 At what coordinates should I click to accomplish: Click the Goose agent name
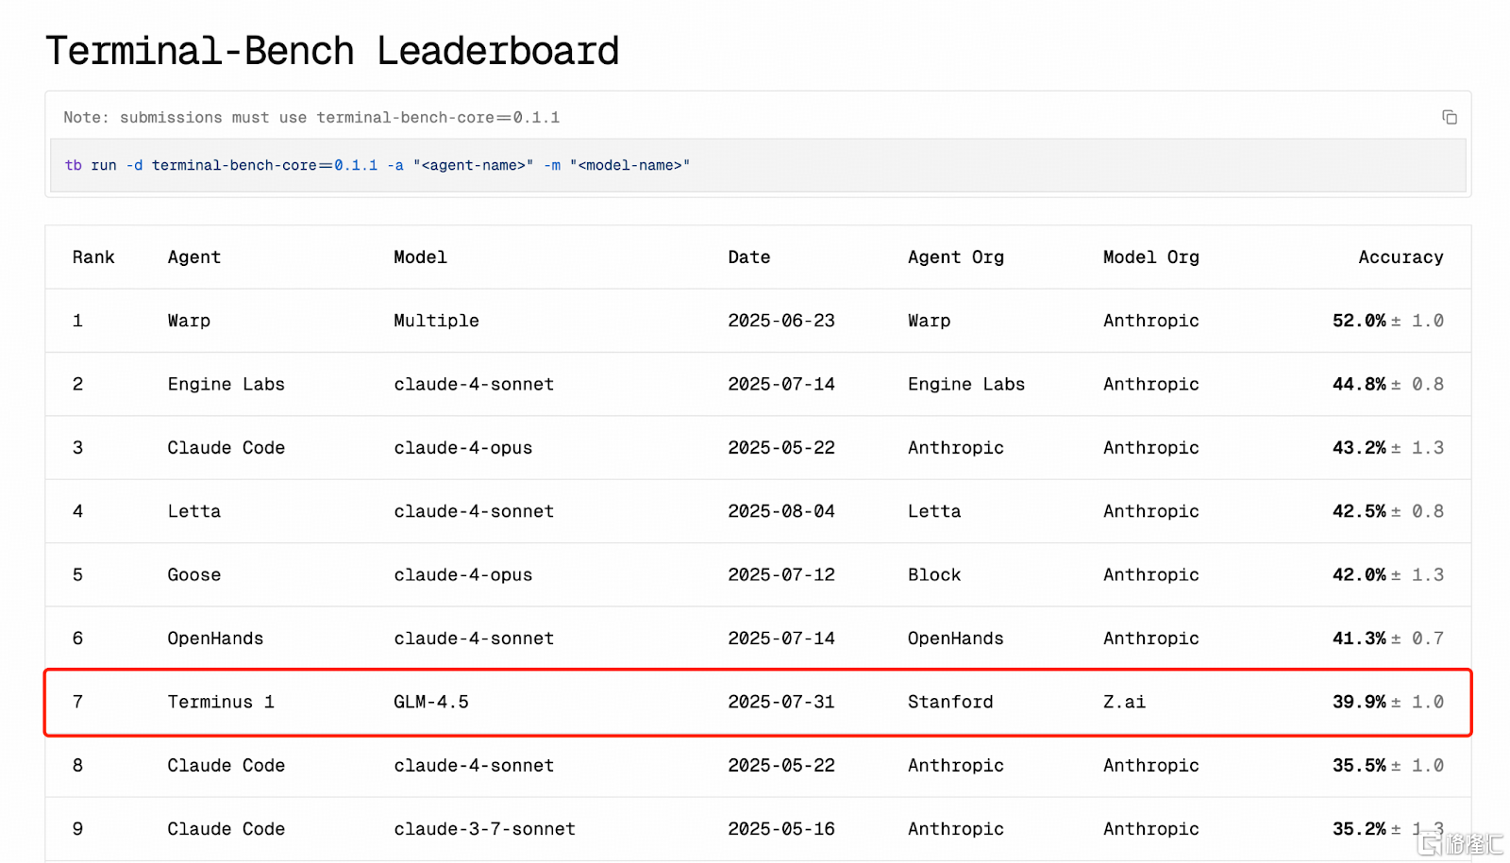194,574
